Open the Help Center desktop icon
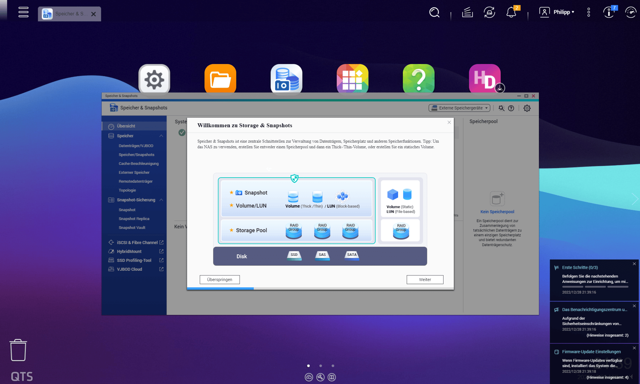This screenshot has height=384, width=640. [419, 79]
